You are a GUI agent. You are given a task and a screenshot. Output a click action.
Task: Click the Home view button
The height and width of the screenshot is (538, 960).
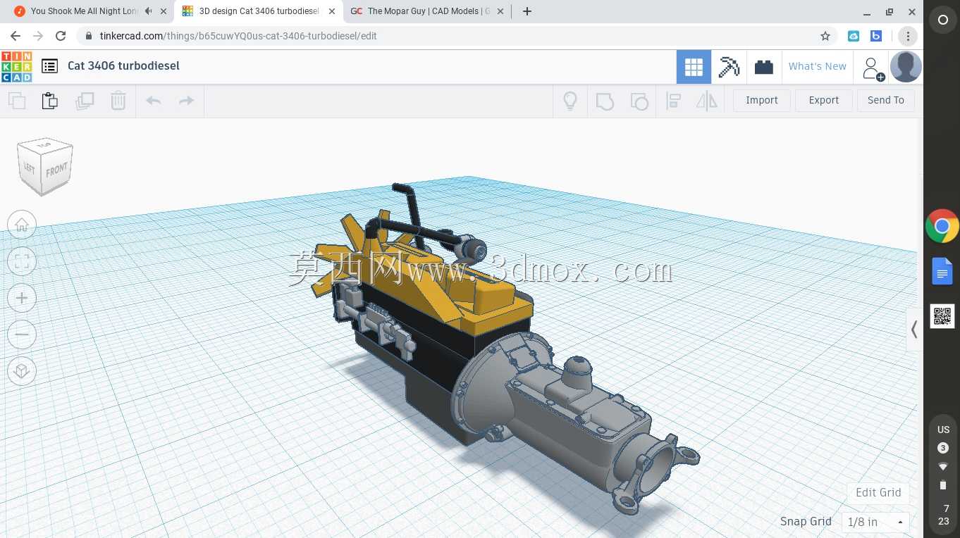pyautogui.click(x=22, y=225)
